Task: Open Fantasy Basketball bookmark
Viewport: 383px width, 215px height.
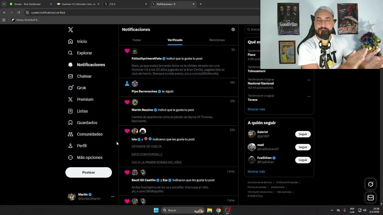Action: (25, 20)
